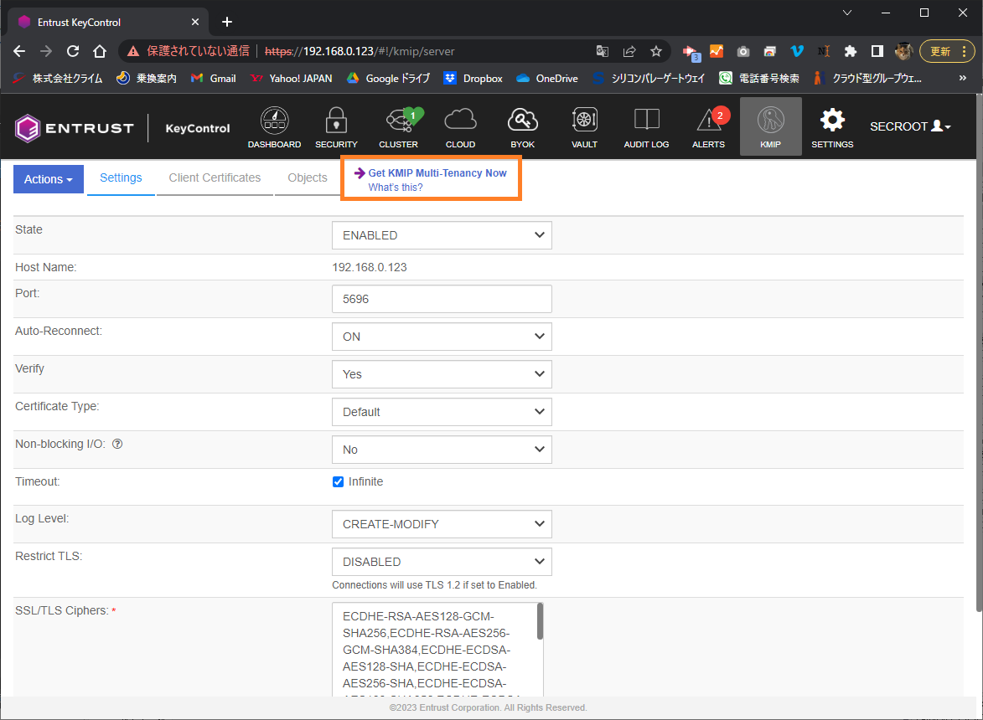Open the Settings gear icon
This screenshot has height=720, width=983.
point(832,121)
